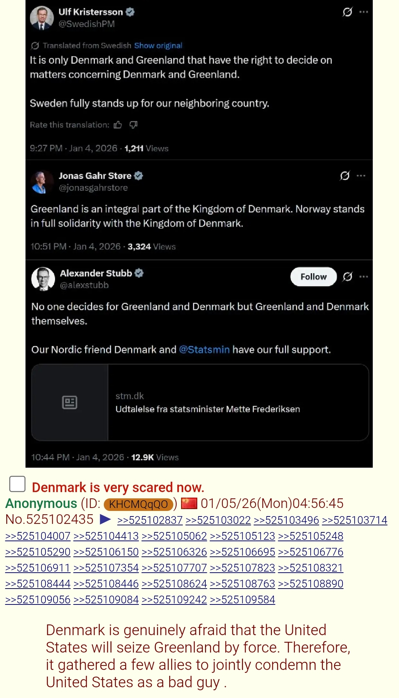
Task: Tick the checkbox next to post 525102435
Action: [x=17, y=484]
